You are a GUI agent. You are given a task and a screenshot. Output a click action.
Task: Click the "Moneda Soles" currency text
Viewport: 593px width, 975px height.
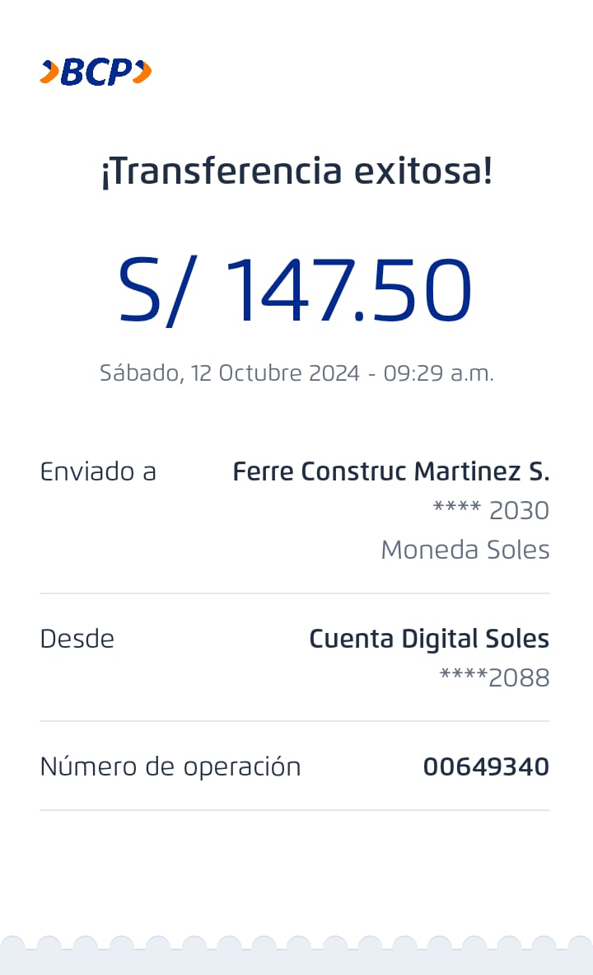(x=465, y=549)
